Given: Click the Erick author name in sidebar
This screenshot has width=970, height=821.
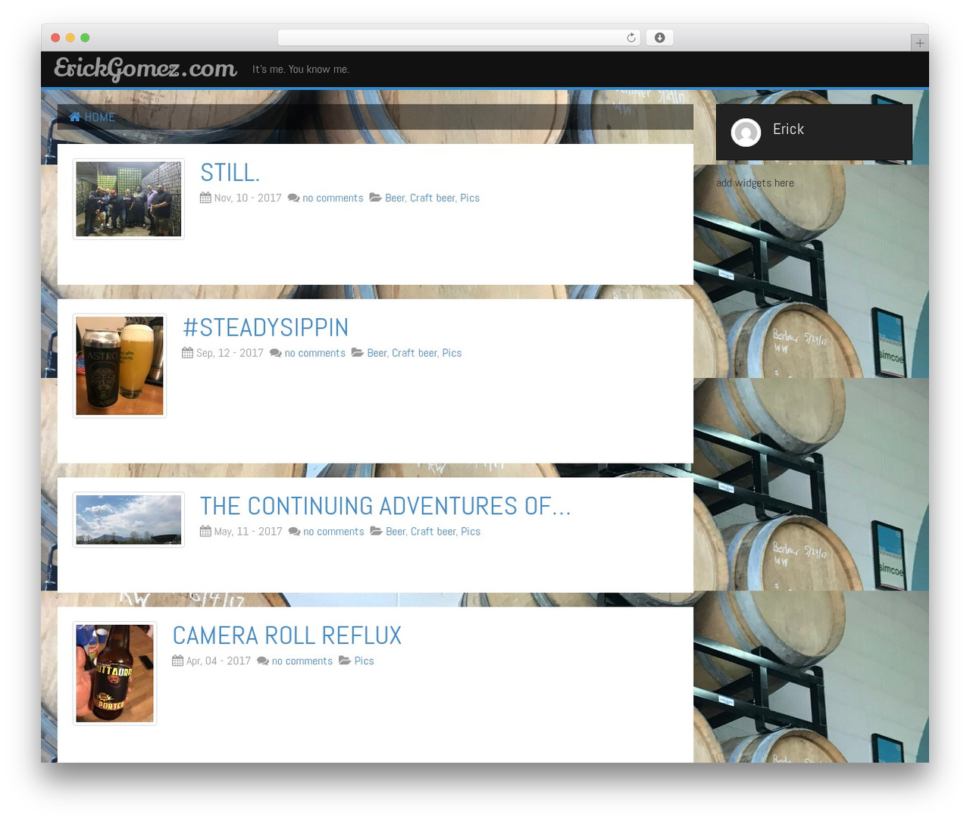Looking at the screenshot, I should pos(788,130).
